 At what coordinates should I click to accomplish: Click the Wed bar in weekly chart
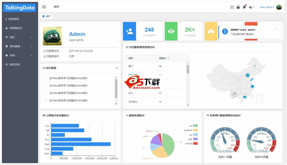[81, 144]
